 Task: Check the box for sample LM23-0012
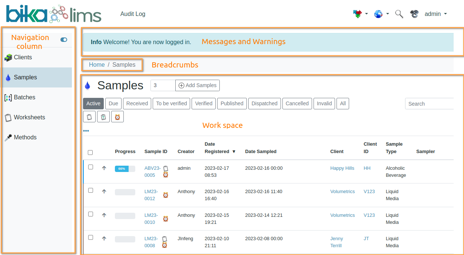click(x=90, y=191)
